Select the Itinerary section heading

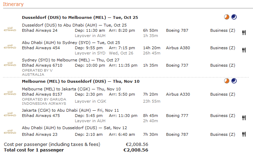point(13,4)
